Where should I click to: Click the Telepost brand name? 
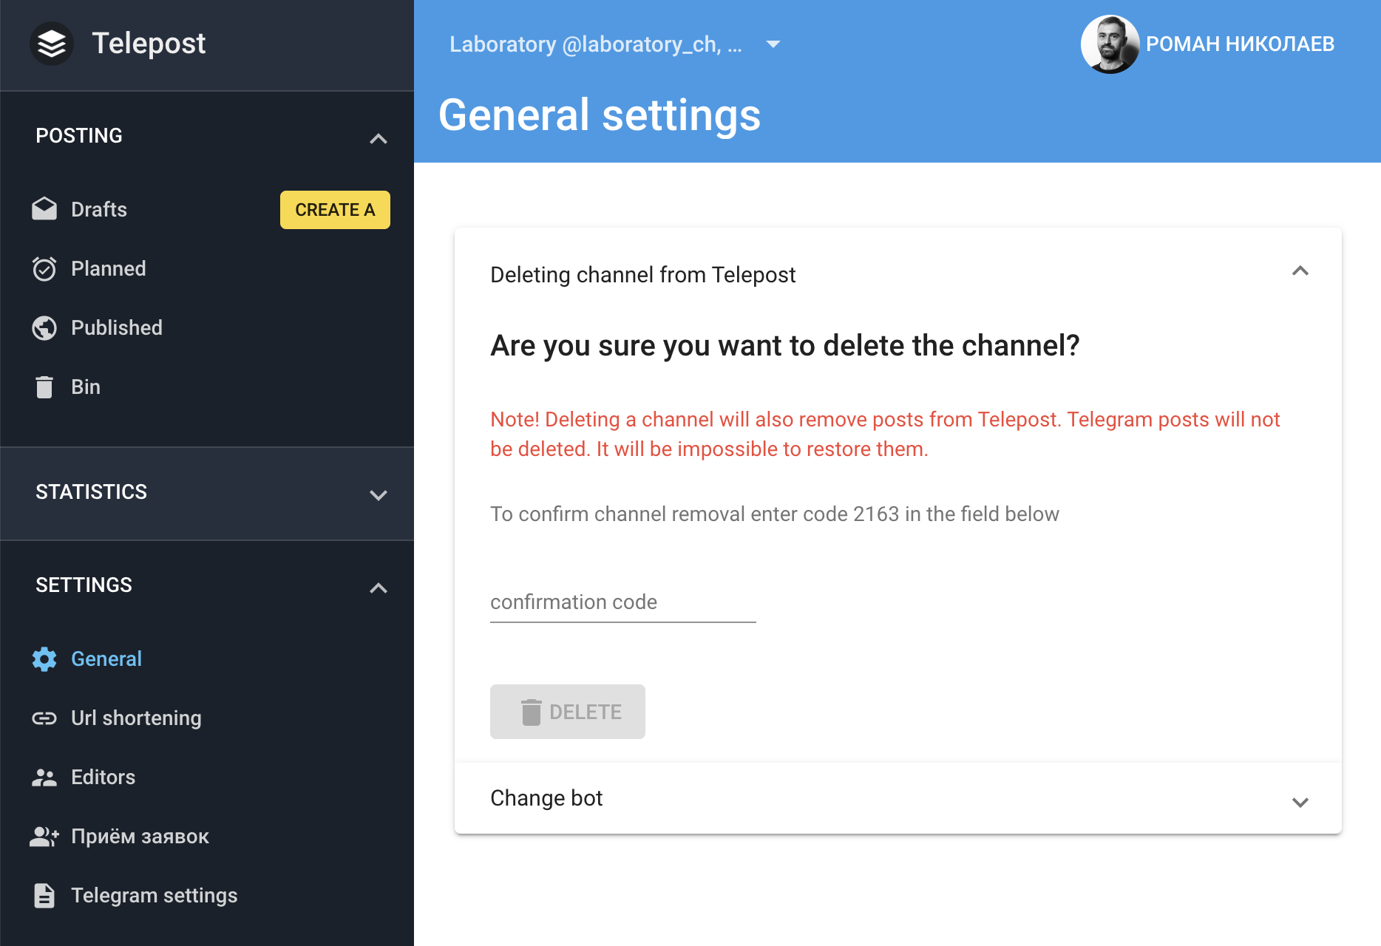click(x=149, y=43)
